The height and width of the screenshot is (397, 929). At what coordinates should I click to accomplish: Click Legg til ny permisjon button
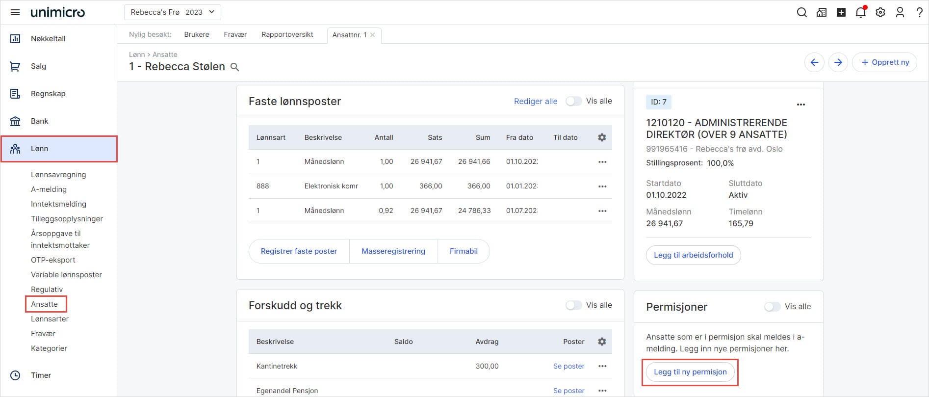(690, 372)
